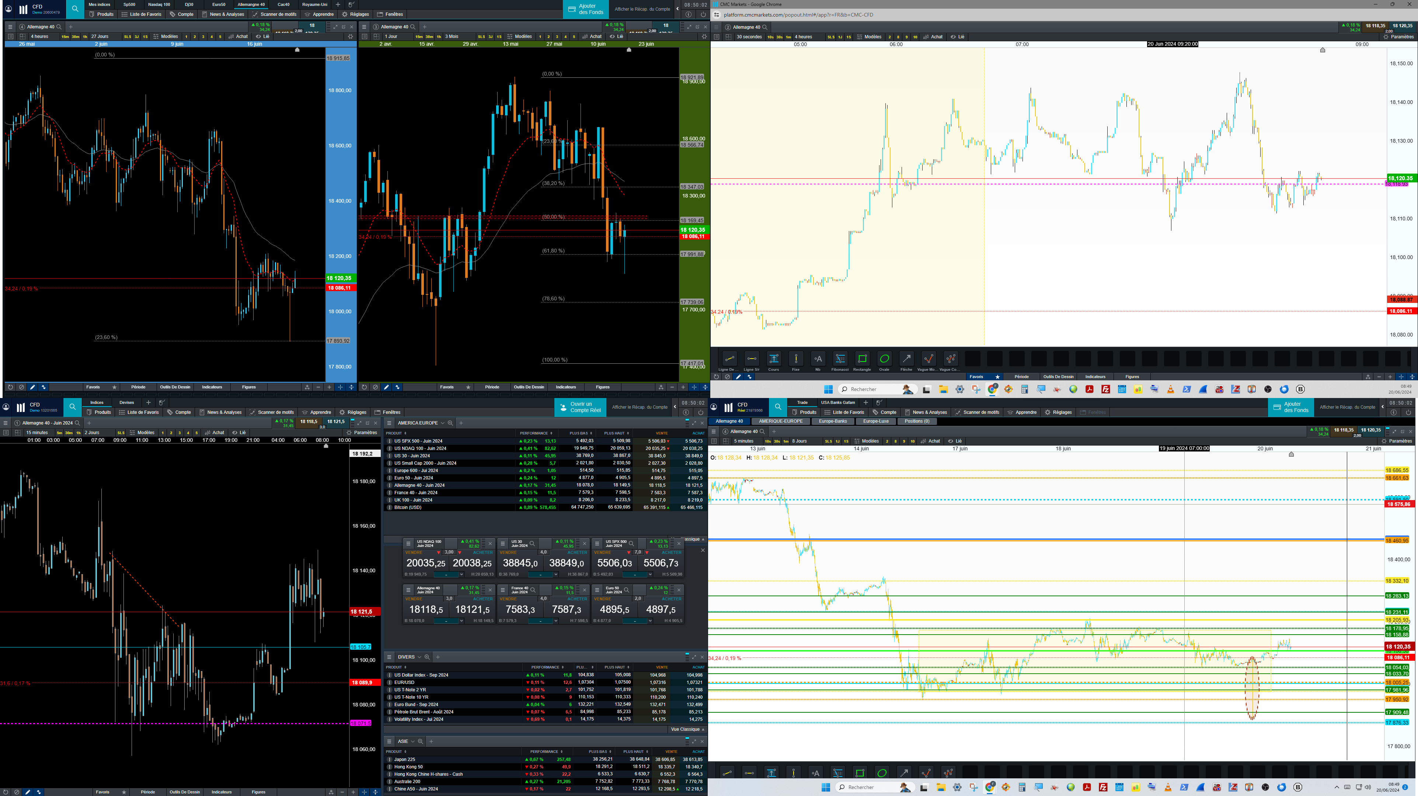1418x796 pixels.
Task: Open VLC from the Windows taskbar
Action: (x=1170, y=390)
